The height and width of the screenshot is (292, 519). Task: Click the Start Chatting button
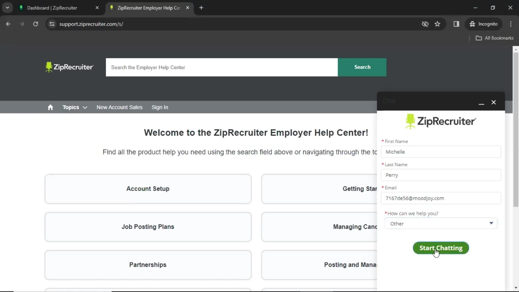click(441, 248)
